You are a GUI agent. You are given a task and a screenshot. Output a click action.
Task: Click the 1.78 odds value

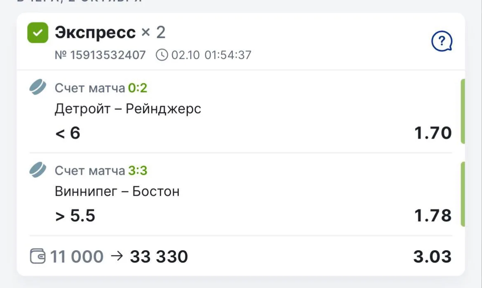coord(433,216)
